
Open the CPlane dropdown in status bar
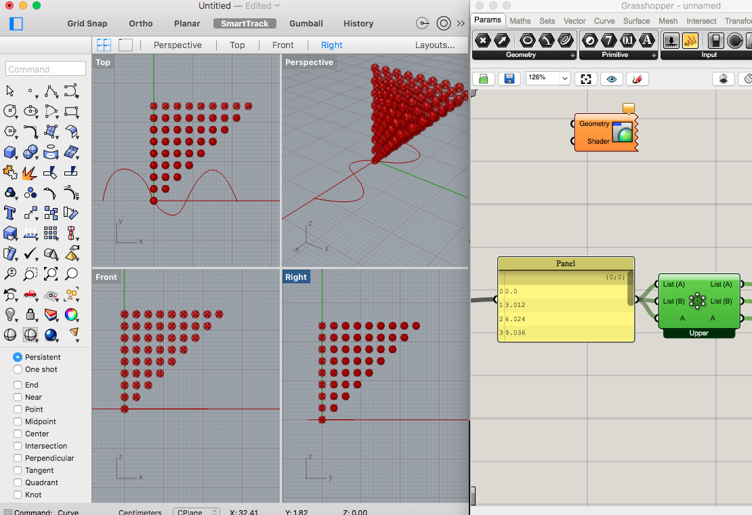click(196, 512)
